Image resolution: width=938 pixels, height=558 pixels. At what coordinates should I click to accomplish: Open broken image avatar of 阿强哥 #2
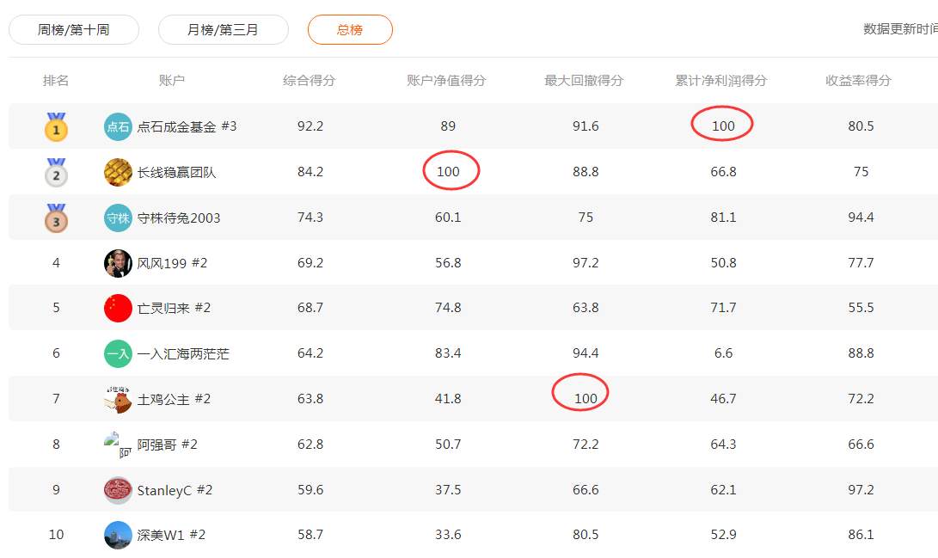pyautogui.click(x=118, y=445)
